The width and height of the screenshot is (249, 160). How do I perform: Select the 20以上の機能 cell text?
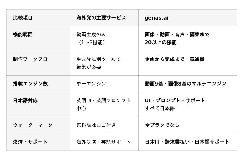(x=161, y=42)
